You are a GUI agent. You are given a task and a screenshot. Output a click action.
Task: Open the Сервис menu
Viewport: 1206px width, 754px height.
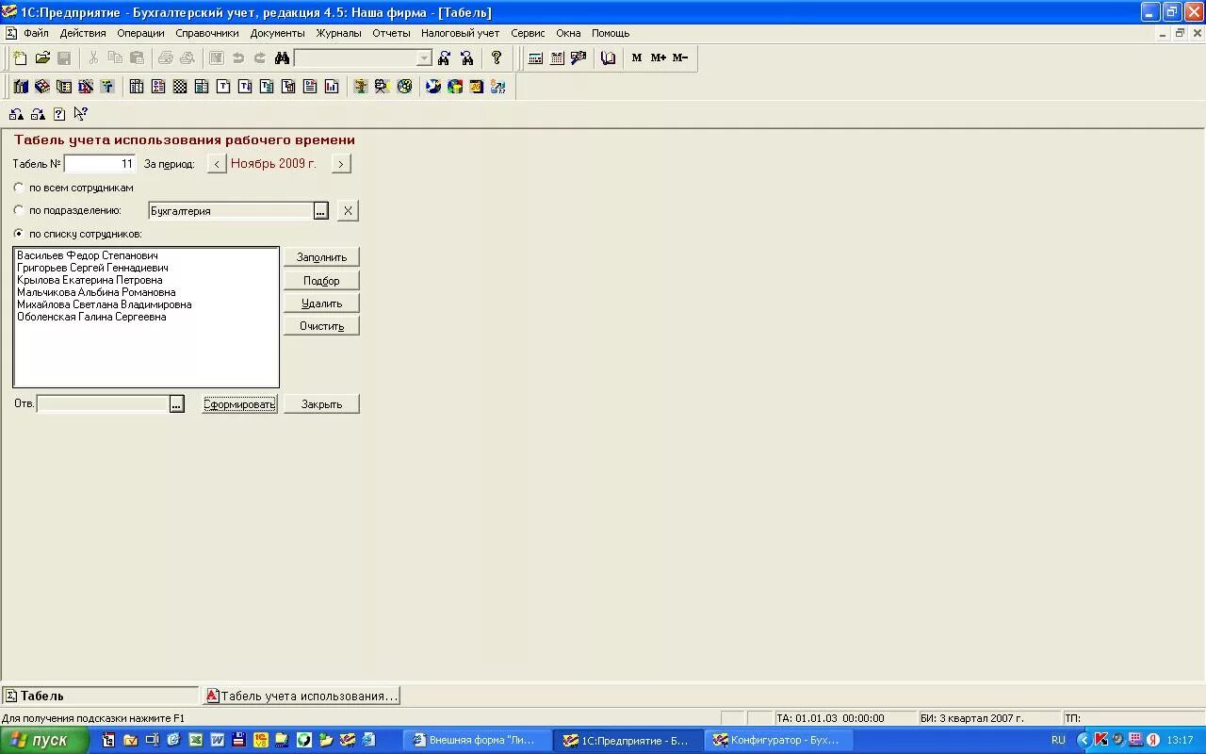pyautogui.click(x=528, y=33)
